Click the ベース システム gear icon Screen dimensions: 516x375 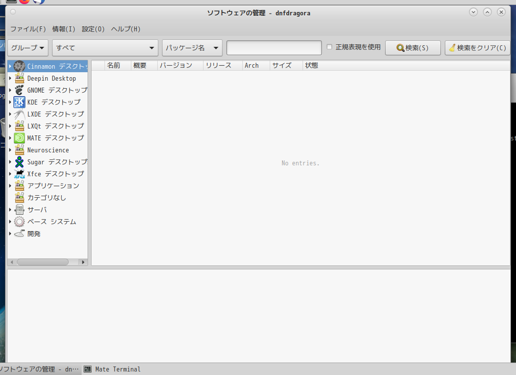[x=19, y=222]
